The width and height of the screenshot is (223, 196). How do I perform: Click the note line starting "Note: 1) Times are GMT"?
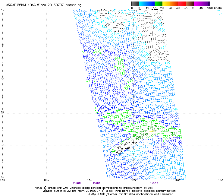click(x=94, y=188)
